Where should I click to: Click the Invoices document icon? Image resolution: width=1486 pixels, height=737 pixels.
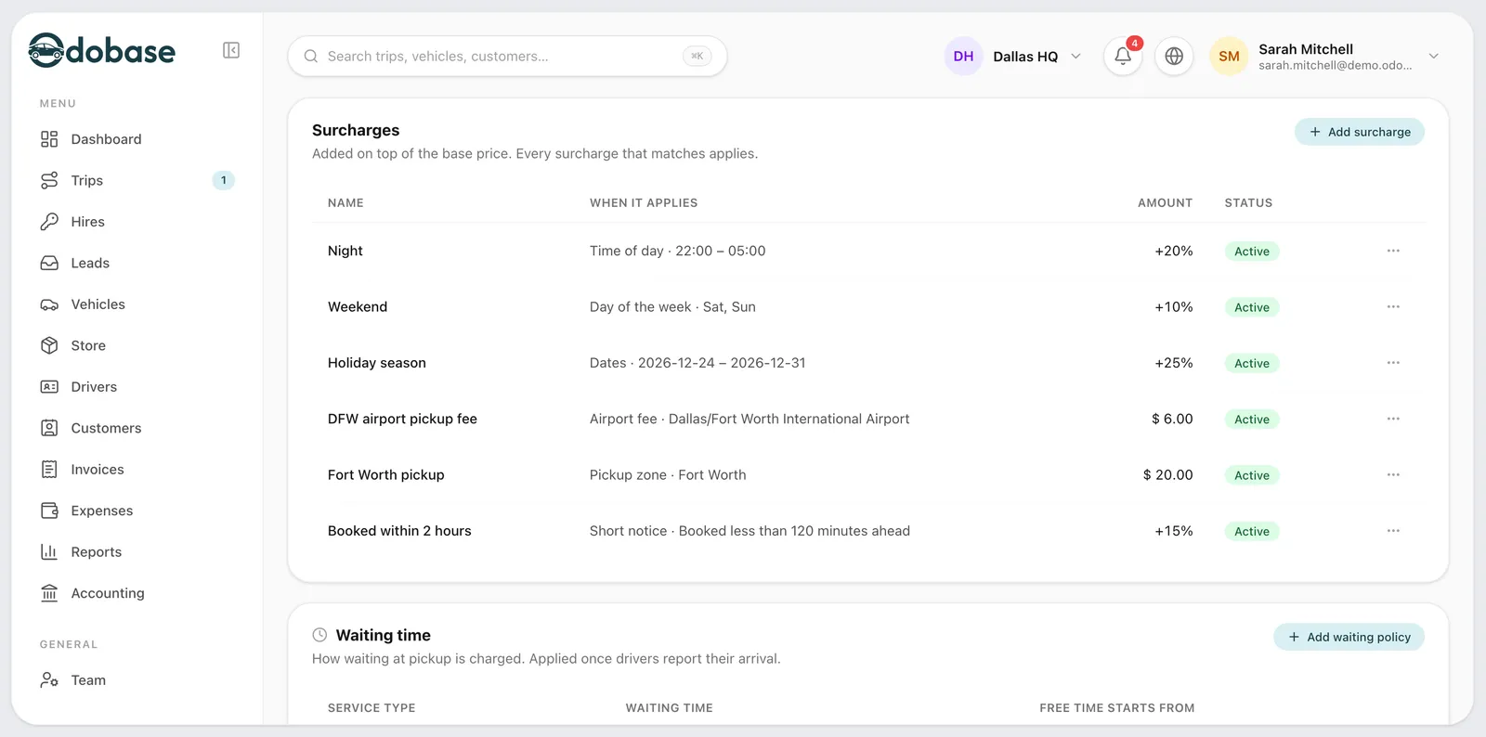(x=49, y=470)
